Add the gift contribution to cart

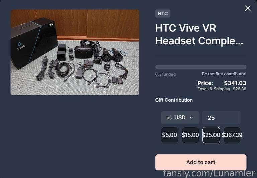201,162
